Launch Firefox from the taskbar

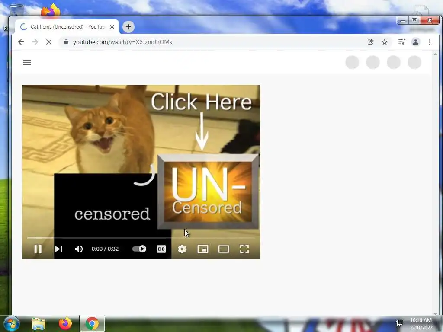pyautogui.click(x=65, y=323)
